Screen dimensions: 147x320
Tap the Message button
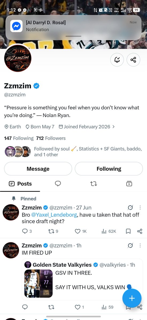38,169
